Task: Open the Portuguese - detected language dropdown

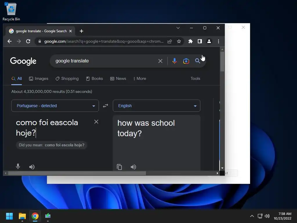Action: [55, 106]
